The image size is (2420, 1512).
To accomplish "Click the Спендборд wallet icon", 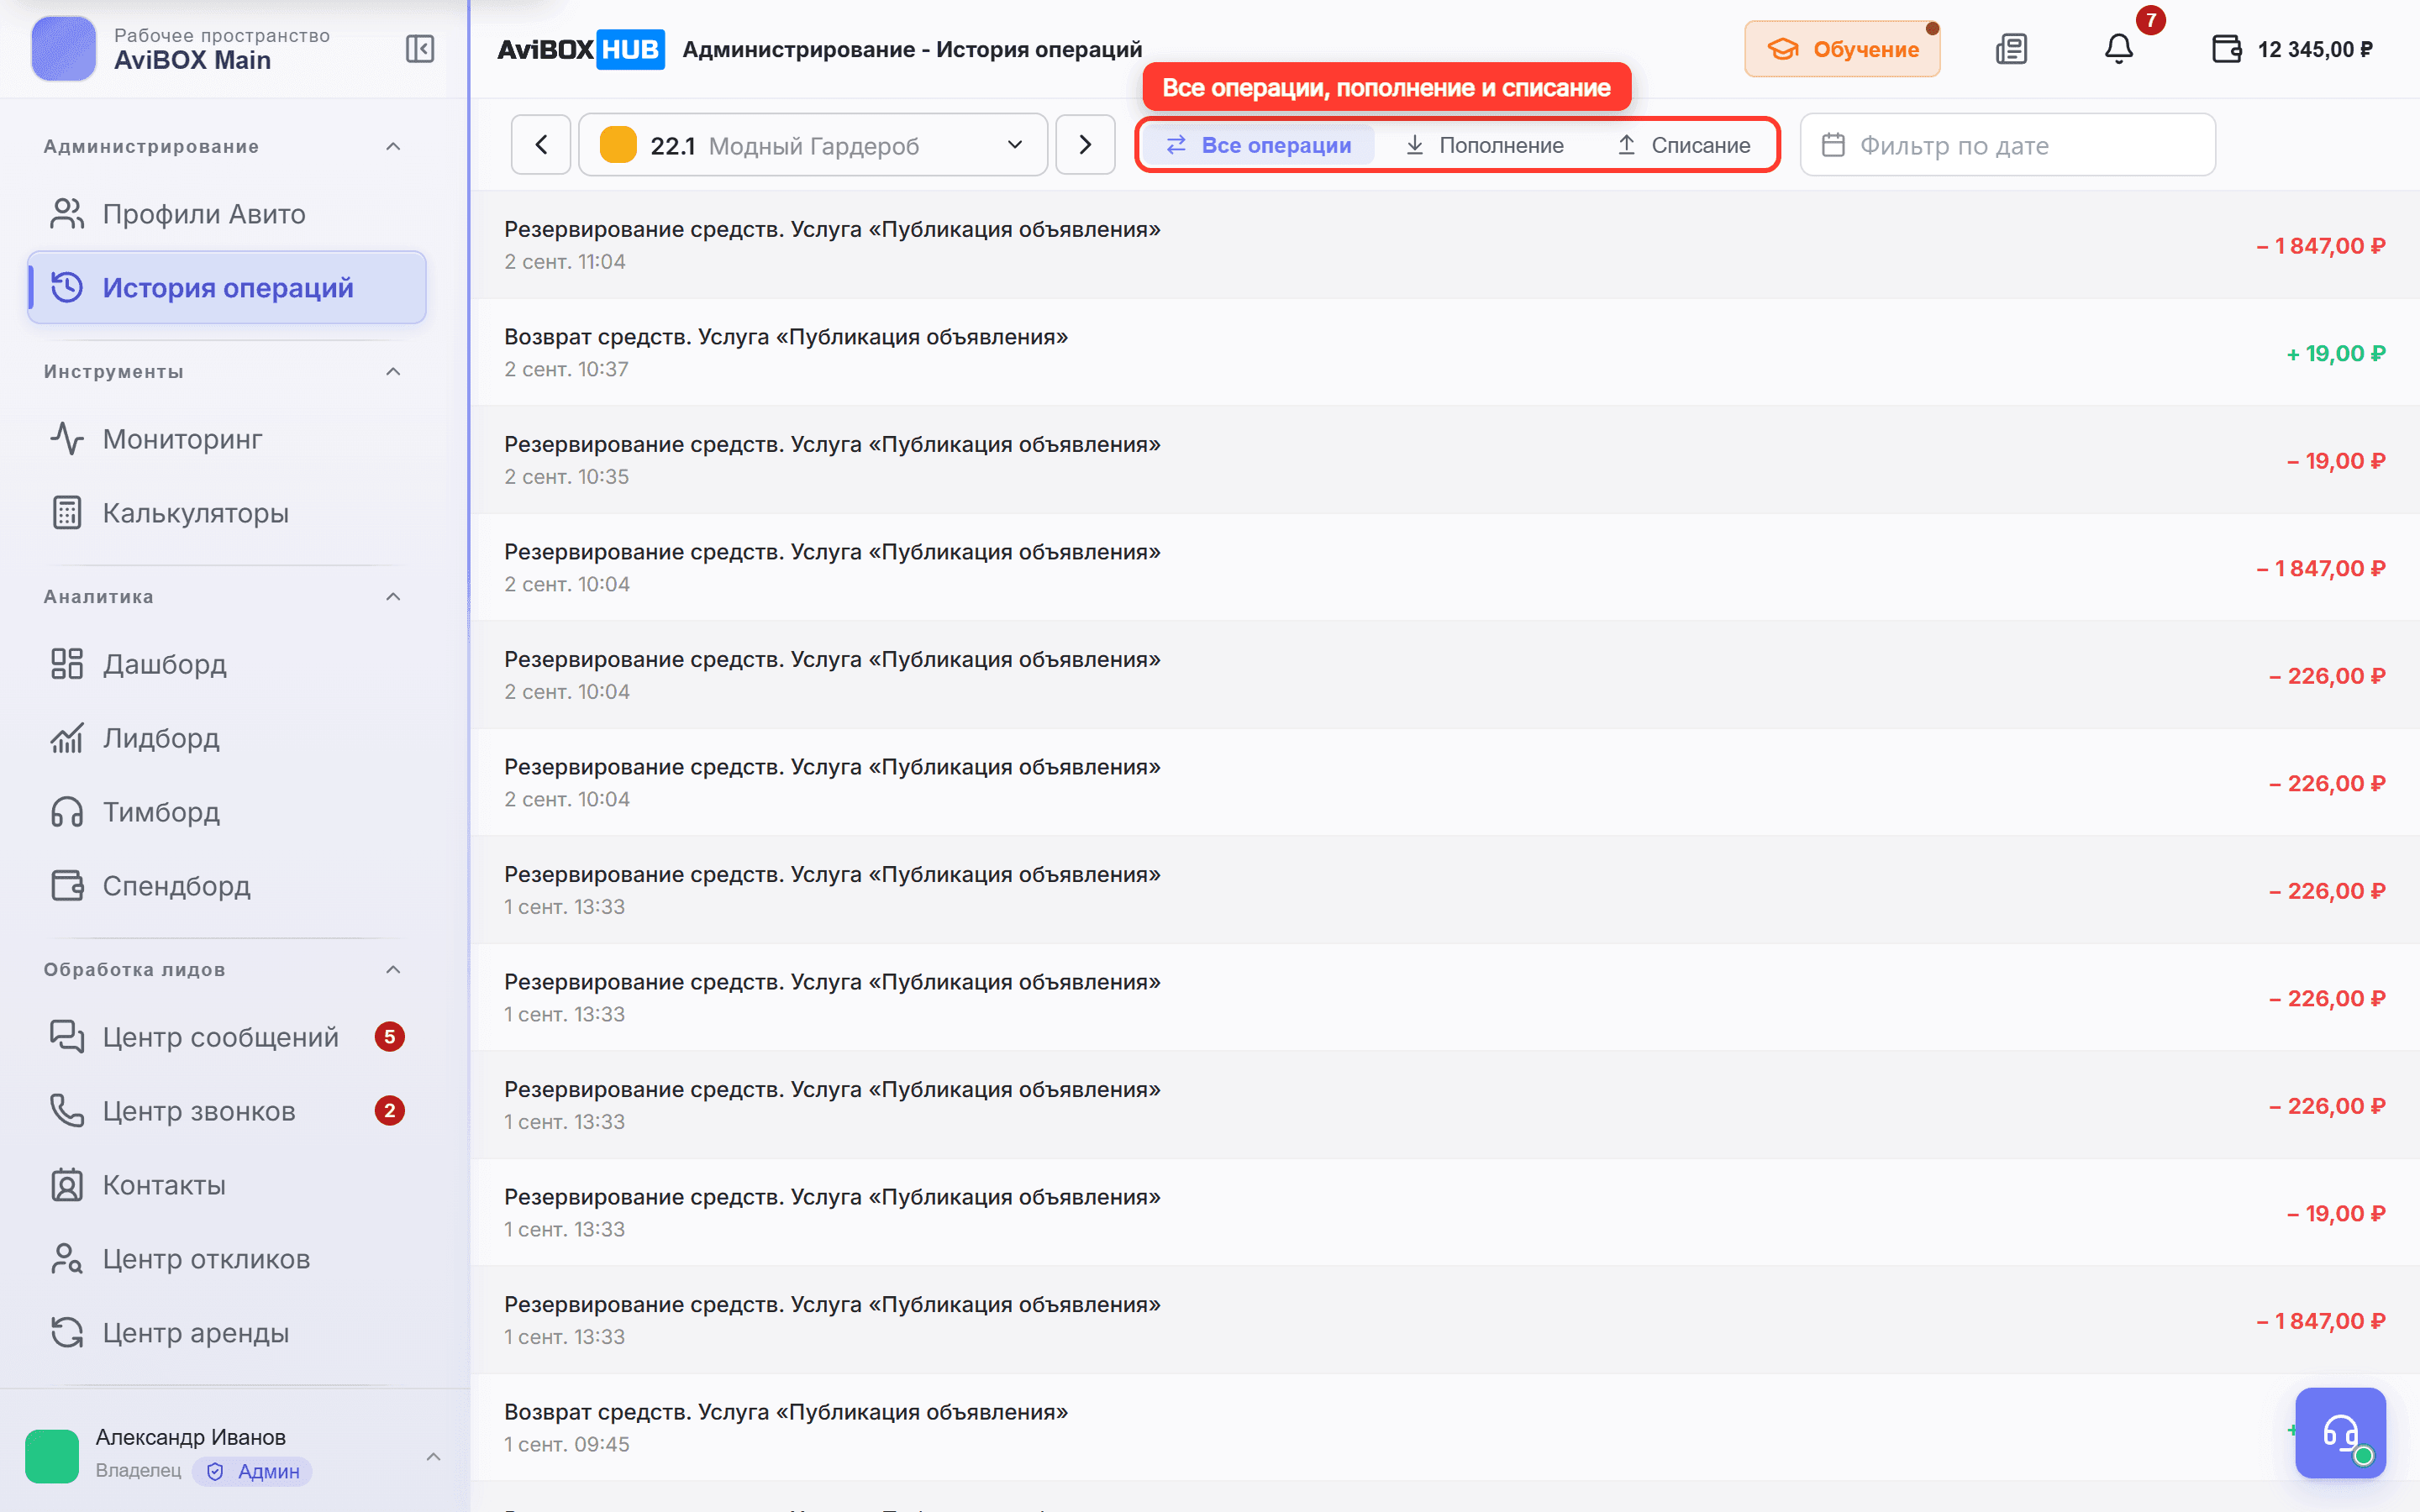I will [x=67, y=886].
